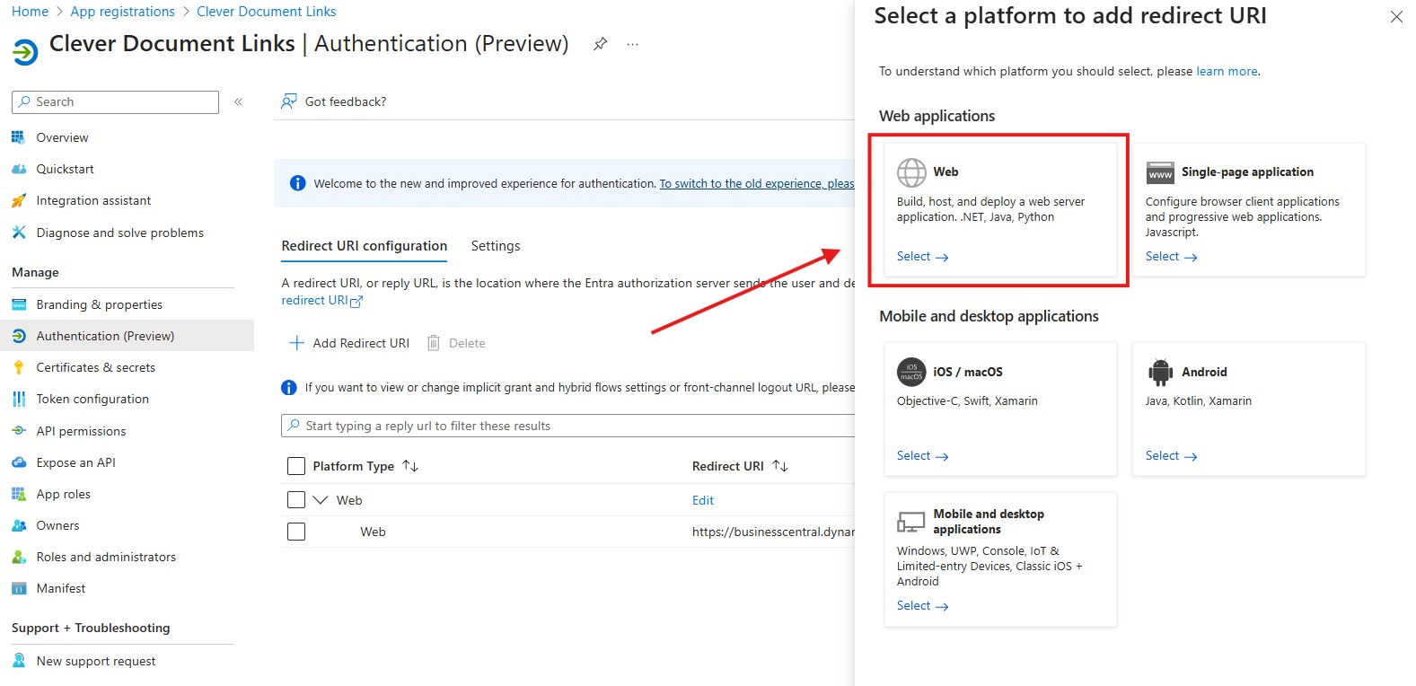Go to Clever Document Links in the breadcrumb
1416x686 pixels.
tap(267, 12)
